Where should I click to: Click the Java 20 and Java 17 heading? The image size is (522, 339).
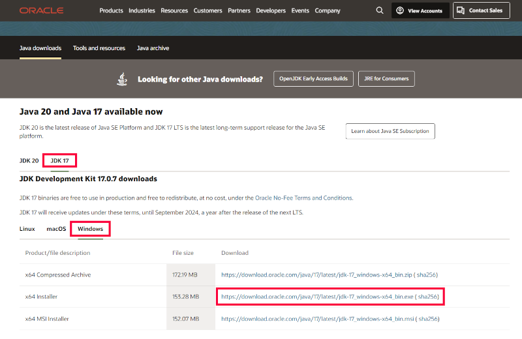point(91,111)
